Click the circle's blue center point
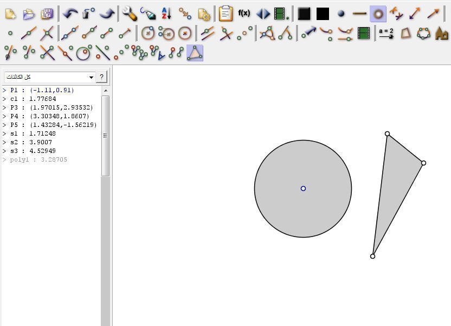 pos(303,188)
